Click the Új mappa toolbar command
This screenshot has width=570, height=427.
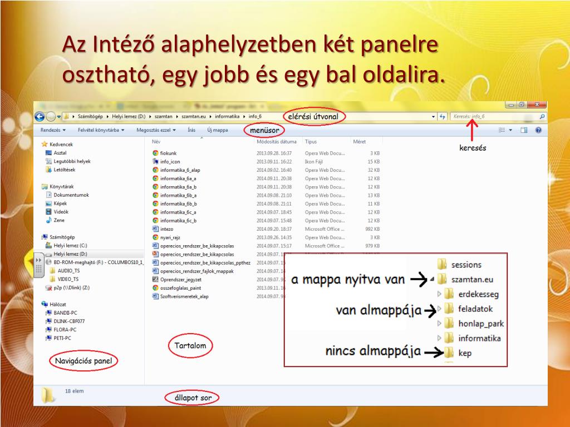coord(218,130)
